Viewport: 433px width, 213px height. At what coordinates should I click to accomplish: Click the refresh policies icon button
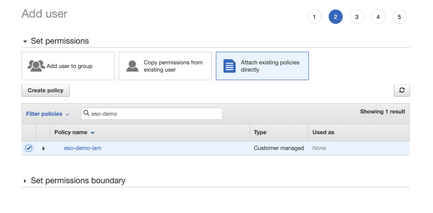tap(402, 90)
